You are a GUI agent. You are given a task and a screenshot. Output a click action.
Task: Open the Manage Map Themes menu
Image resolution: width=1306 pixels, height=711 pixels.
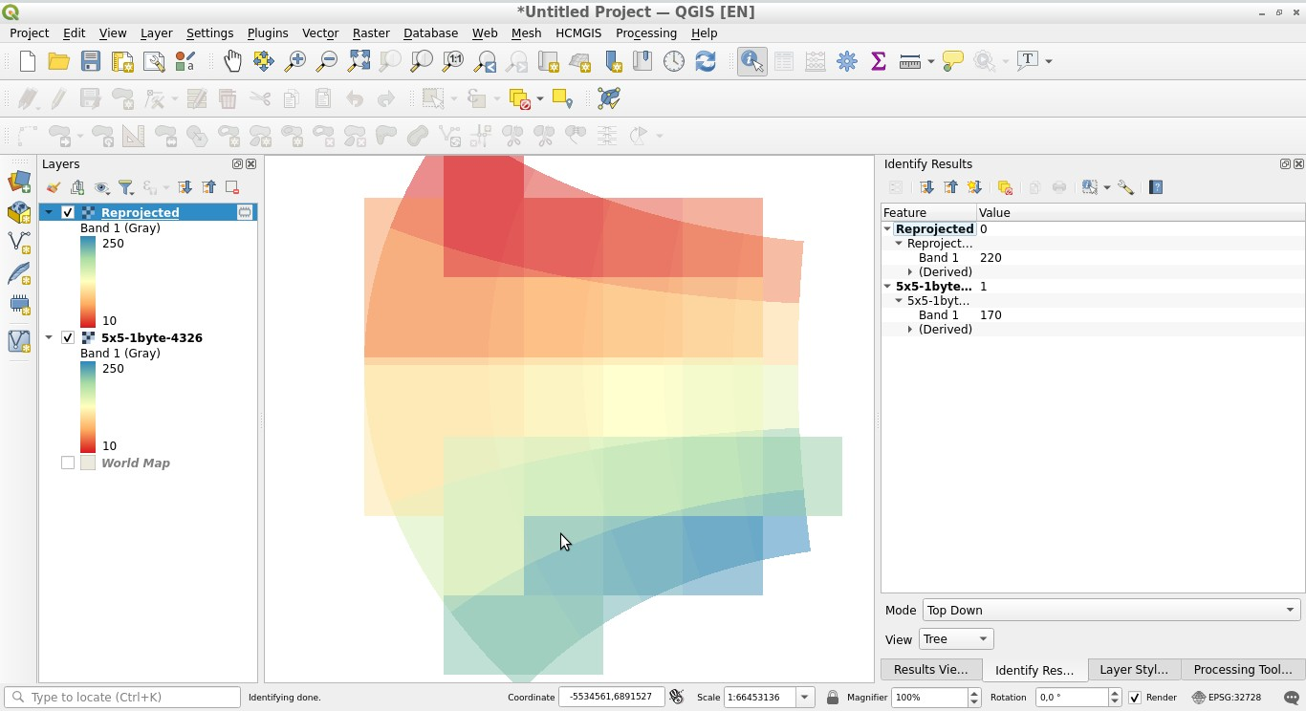[x=102, y=187]
